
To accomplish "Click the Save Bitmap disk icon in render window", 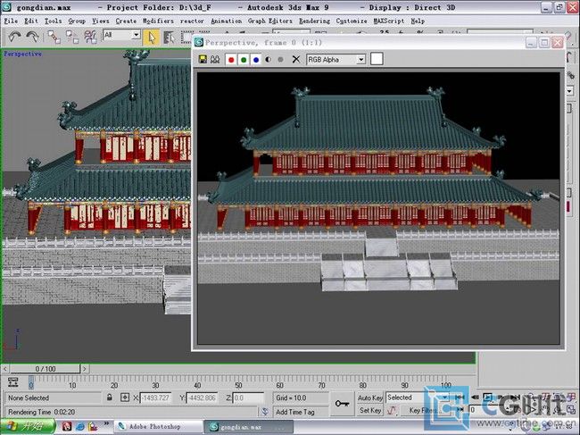I will pos(203,59).
